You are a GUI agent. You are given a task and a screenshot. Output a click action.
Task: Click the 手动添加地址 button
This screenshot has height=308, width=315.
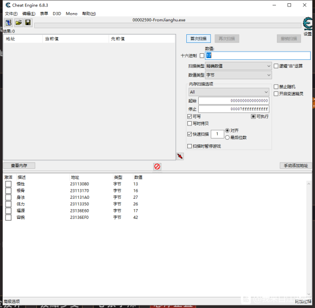[x=295, y=166]
